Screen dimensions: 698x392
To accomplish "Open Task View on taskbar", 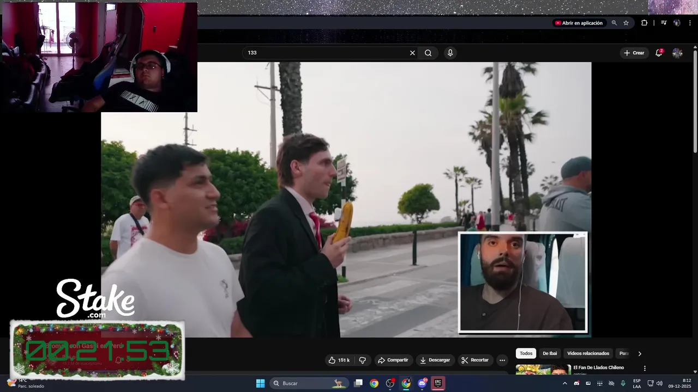I will coord(358,383).
